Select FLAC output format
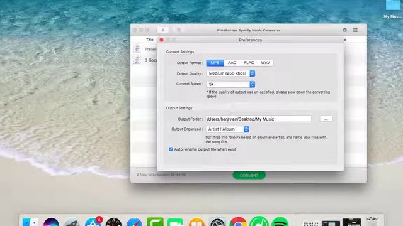403x226 pixels. tap(249, 63)
